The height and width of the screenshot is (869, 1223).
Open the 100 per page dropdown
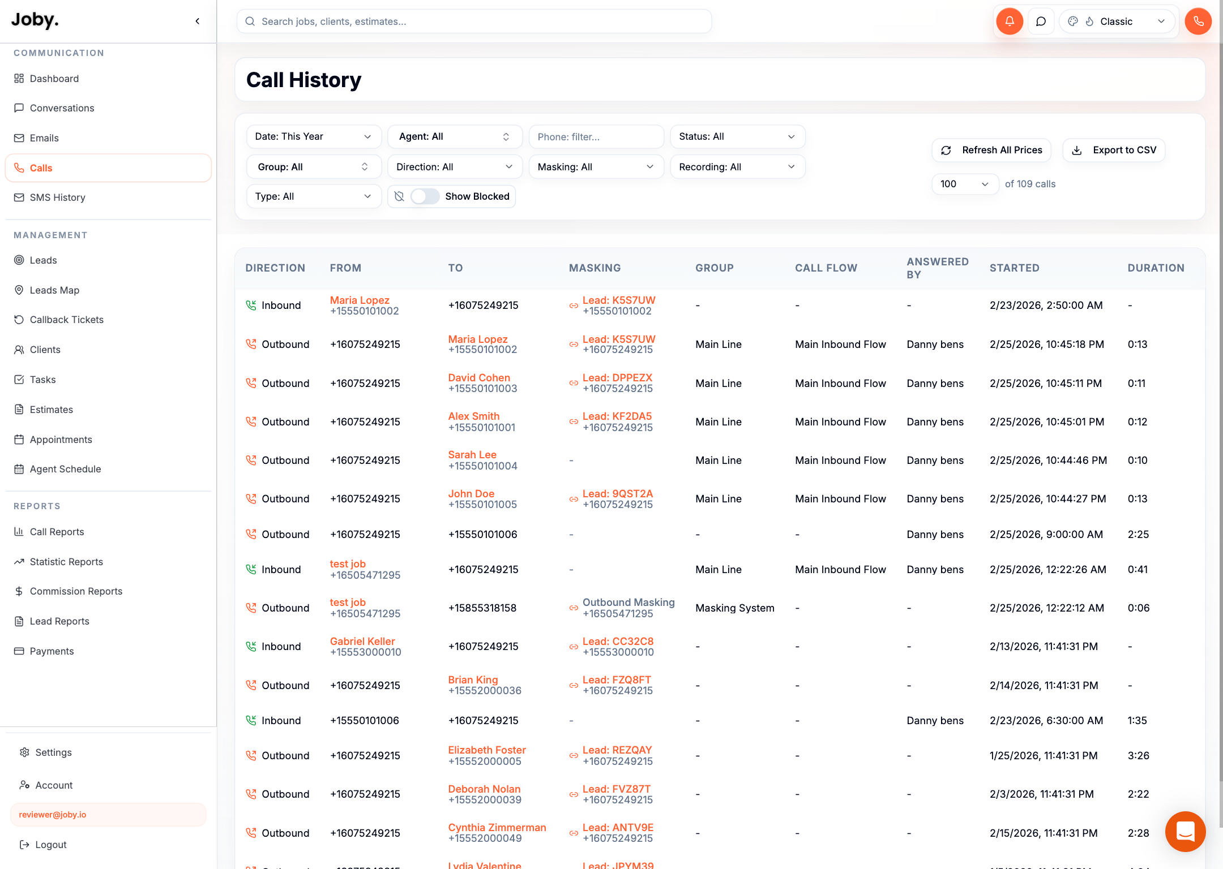(x=965, y=184)
